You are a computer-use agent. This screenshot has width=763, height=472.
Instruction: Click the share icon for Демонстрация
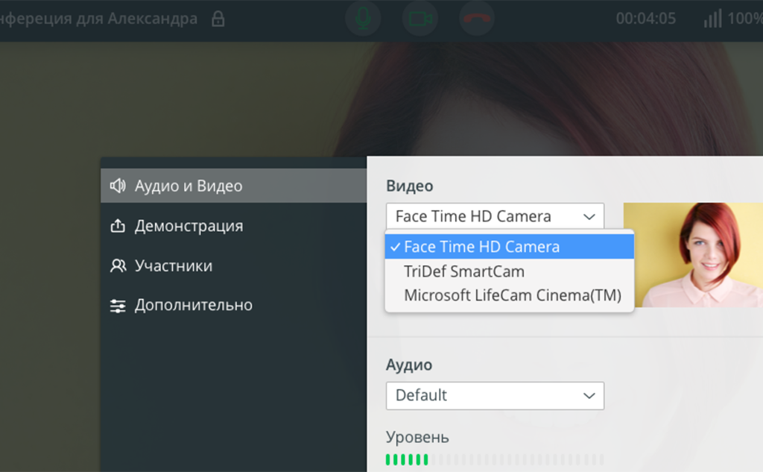pyautogui.click(x=118, y=226)
